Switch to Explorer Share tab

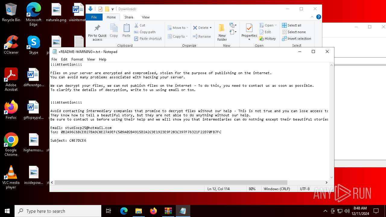[129, 17]
